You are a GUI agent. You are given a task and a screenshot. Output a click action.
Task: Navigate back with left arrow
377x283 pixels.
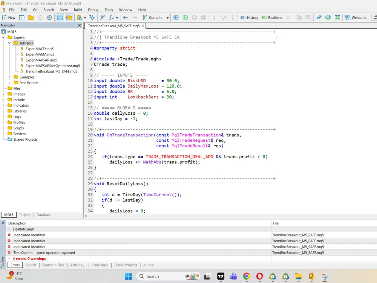126,18
